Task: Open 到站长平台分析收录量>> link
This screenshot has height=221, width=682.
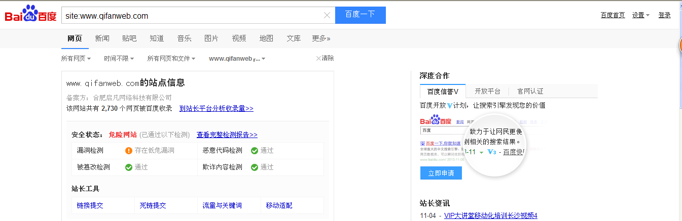Action: (217, 108)
